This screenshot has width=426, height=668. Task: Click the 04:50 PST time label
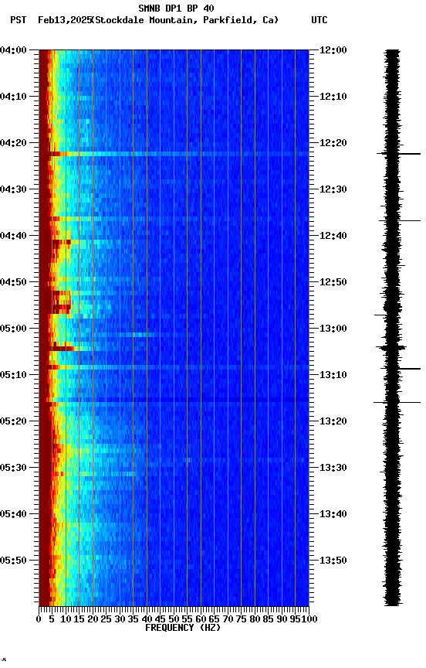coord(13,282)
